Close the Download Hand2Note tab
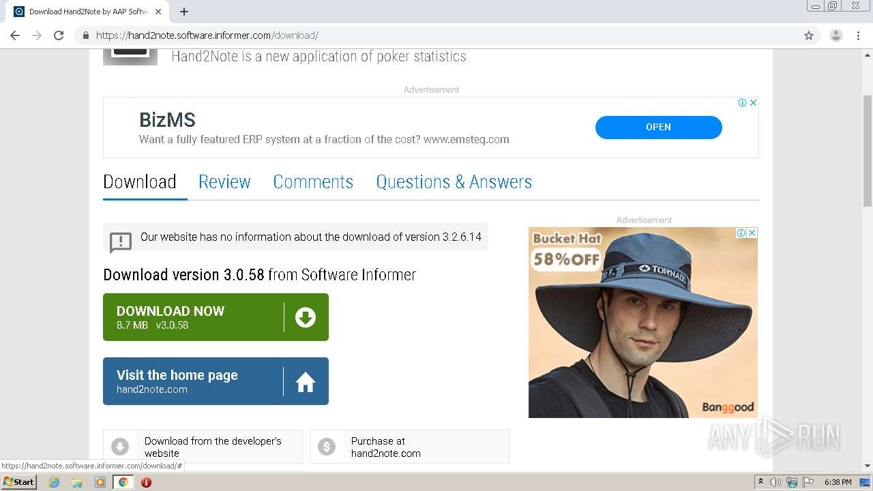The height and width of the screenshot is (491, 873). click(158, 12)
